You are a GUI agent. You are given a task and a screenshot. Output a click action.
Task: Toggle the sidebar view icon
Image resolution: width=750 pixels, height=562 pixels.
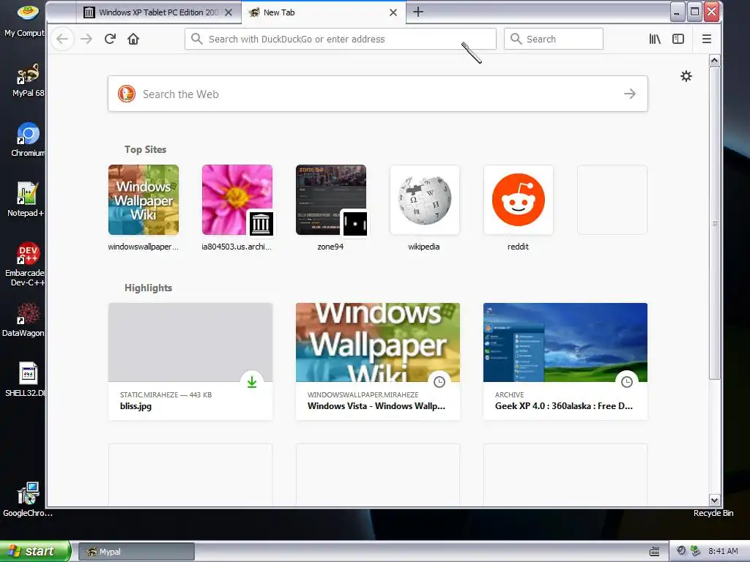(x=678, y=39)
